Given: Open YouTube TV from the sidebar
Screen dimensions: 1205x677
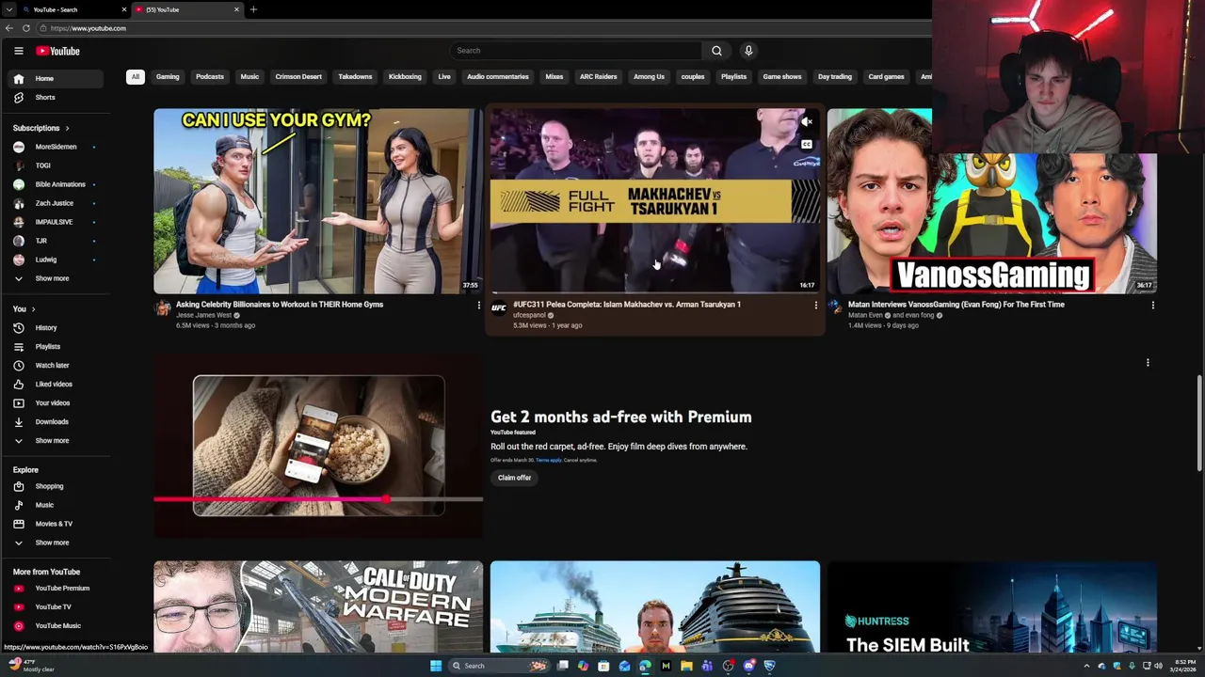Looking at the screenshot, I should tap(56, 607).
